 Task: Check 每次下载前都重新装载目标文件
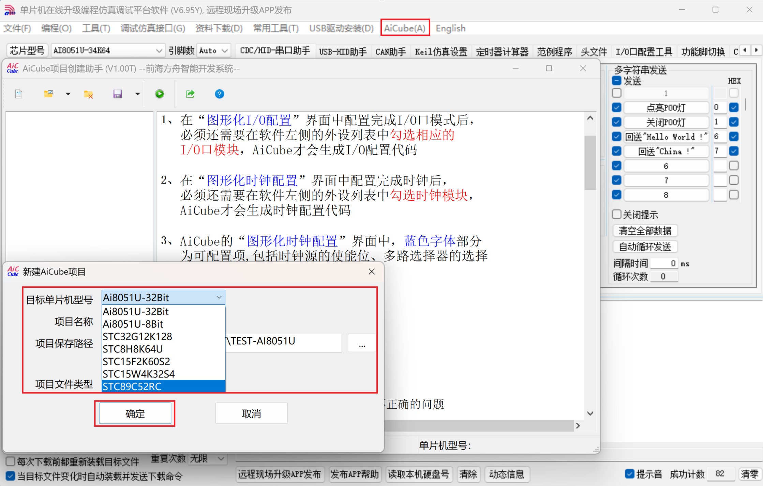pyautogui.click(x=11, y=461)
